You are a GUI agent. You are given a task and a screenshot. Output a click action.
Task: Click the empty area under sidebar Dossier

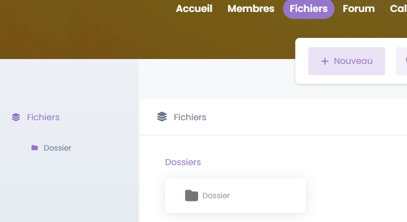(69, 187)
